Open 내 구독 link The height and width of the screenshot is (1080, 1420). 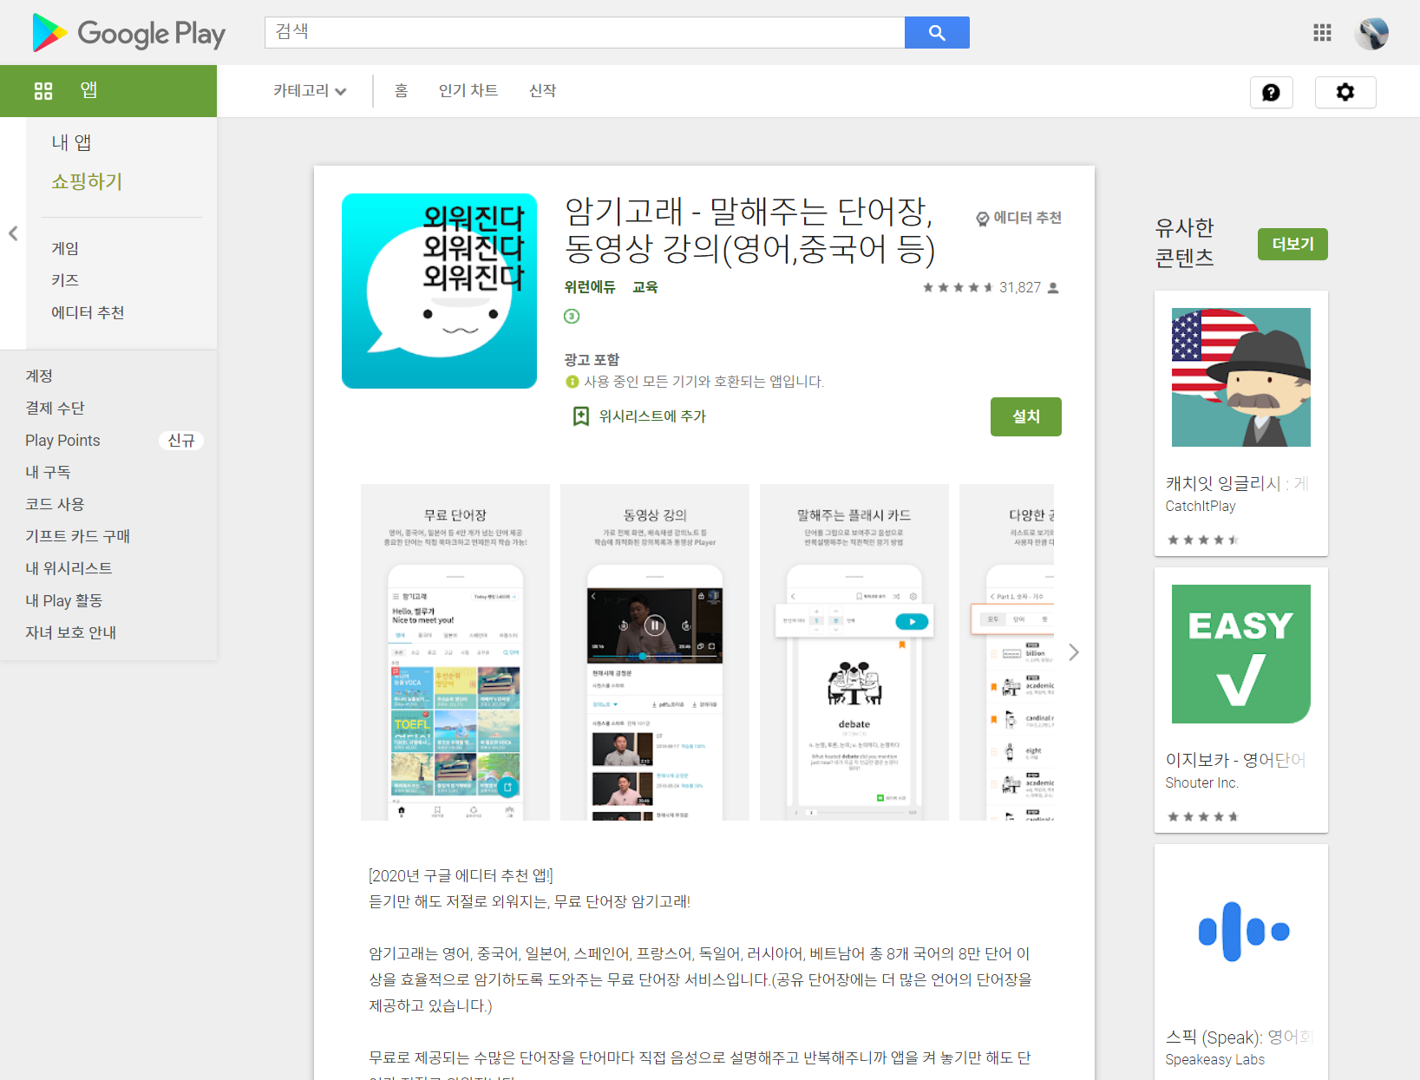[48, 472]
